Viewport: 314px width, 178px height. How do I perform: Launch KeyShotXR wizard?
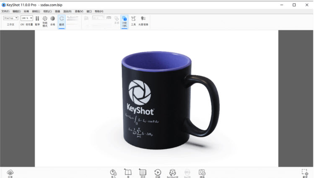click(x=172, y=172)
